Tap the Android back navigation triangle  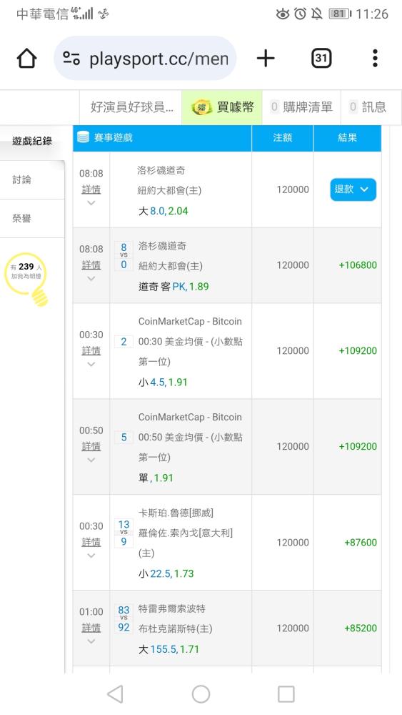pyautogui.click(x=115, y=694)
